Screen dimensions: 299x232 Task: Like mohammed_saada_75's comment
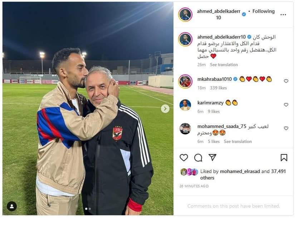[286, 128]
